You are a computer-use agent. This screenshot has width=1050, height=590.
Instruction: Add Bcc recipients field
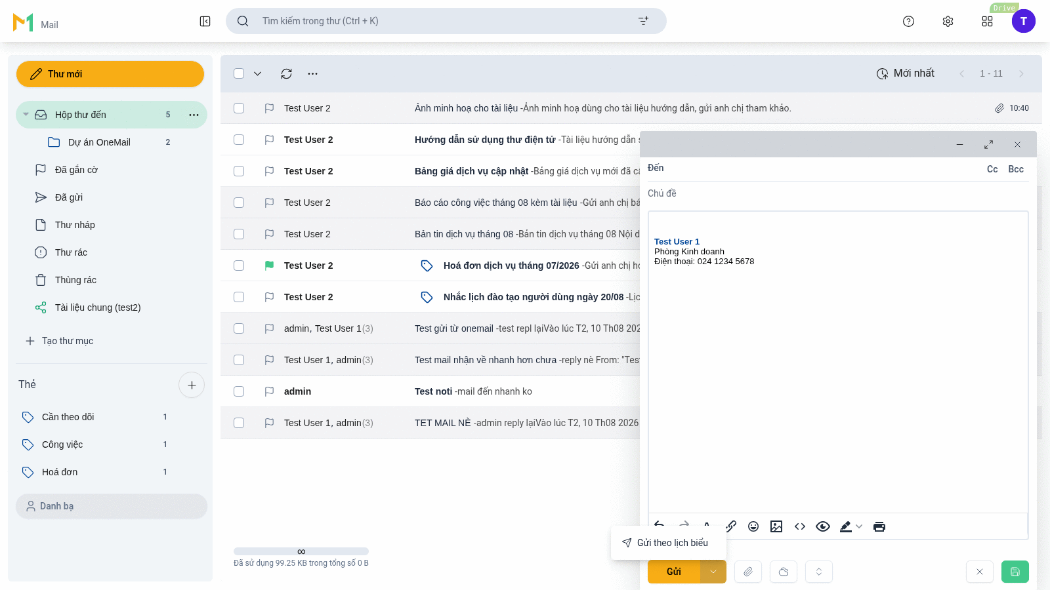(x=1016, y=169)
